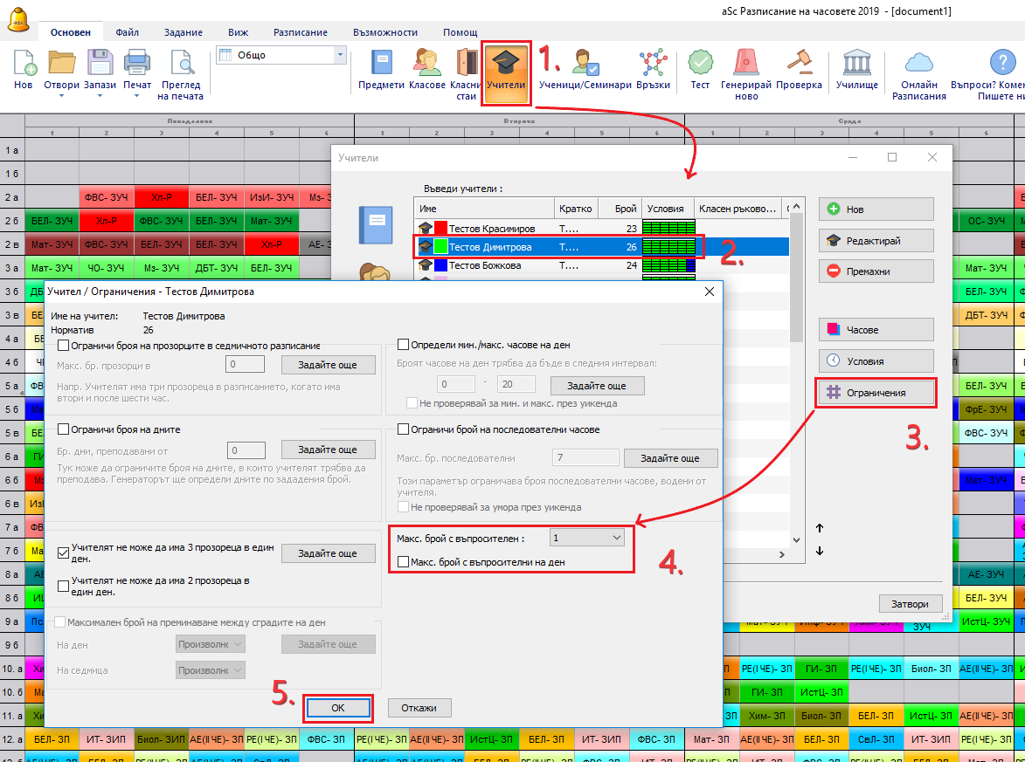The image size is (1025, 762).
Task: Uncheck 'Учителят не може да има 3 прозореца'
Action: [x=64, y=553]
